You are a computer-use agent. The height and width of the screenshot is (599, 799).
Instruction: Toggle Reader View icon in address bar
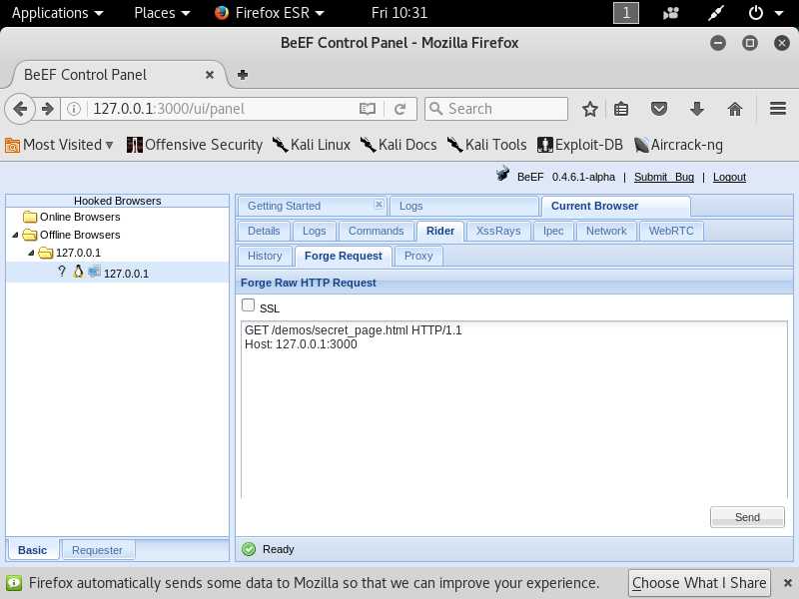point(367,109)
